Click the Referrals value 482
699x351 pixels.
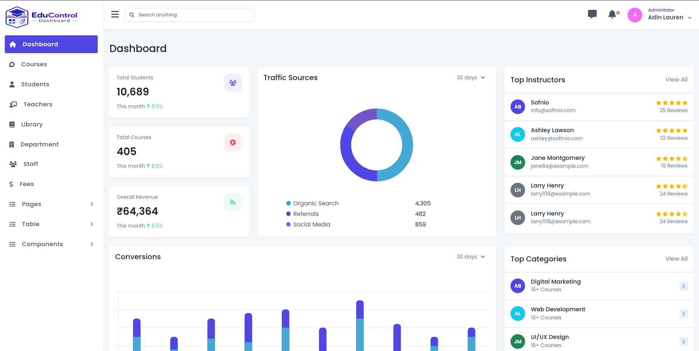click(420, 214)
